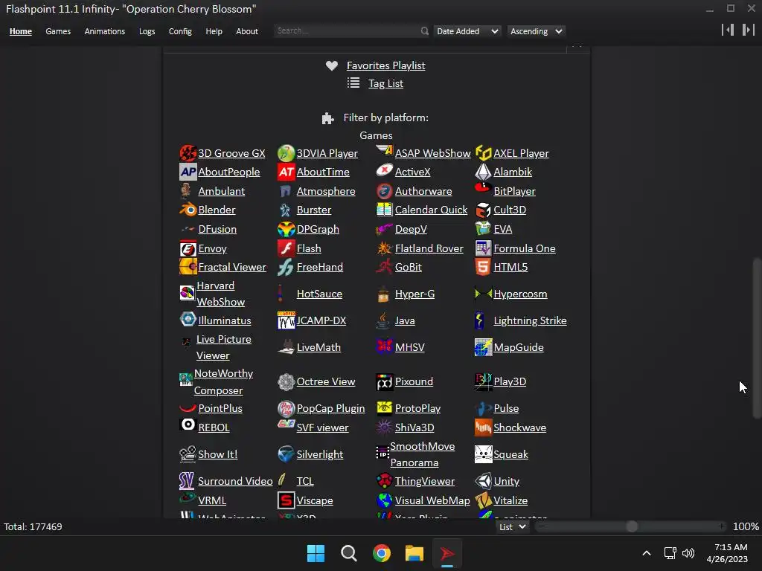Open the Windows Start menu
The width and height of the screenshot is (762, 571).
point(316,553)
